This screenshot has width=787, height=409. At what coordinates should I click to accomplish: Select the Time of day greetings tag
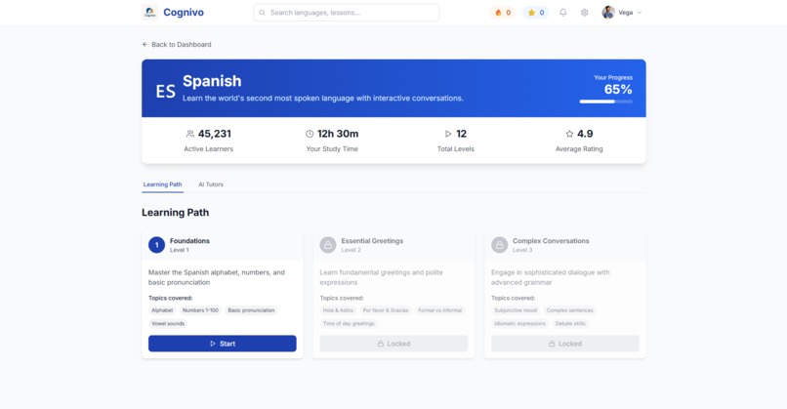pyautogui.click(x=349, y=323)
